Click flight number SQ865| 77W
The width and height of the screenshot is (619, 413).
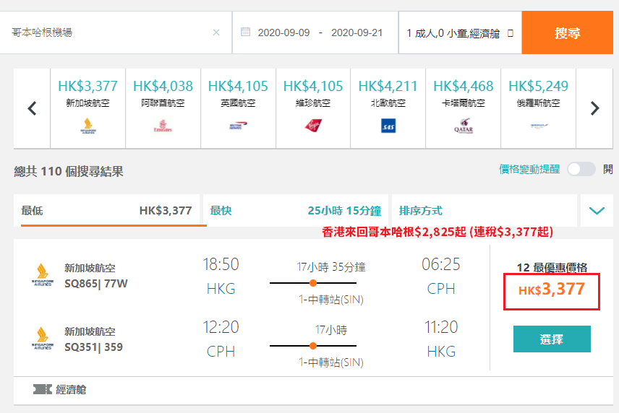(96, 284)
